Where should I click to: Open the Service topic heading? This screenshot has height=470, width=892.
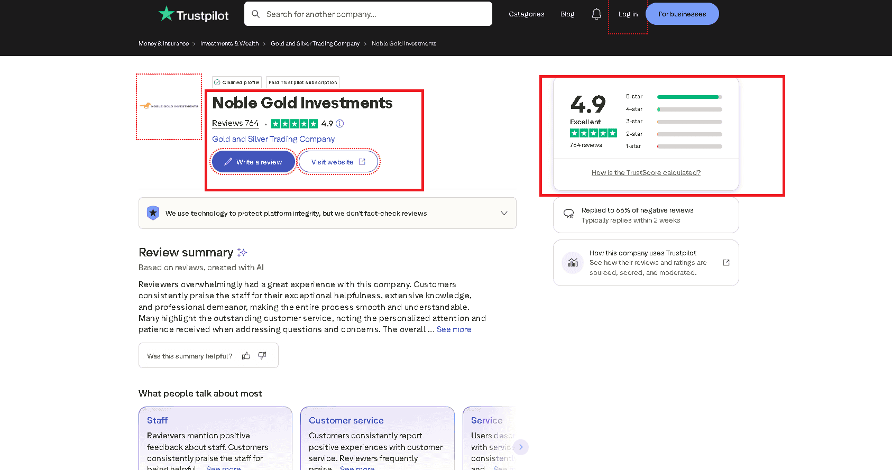[x=487, y=420]
